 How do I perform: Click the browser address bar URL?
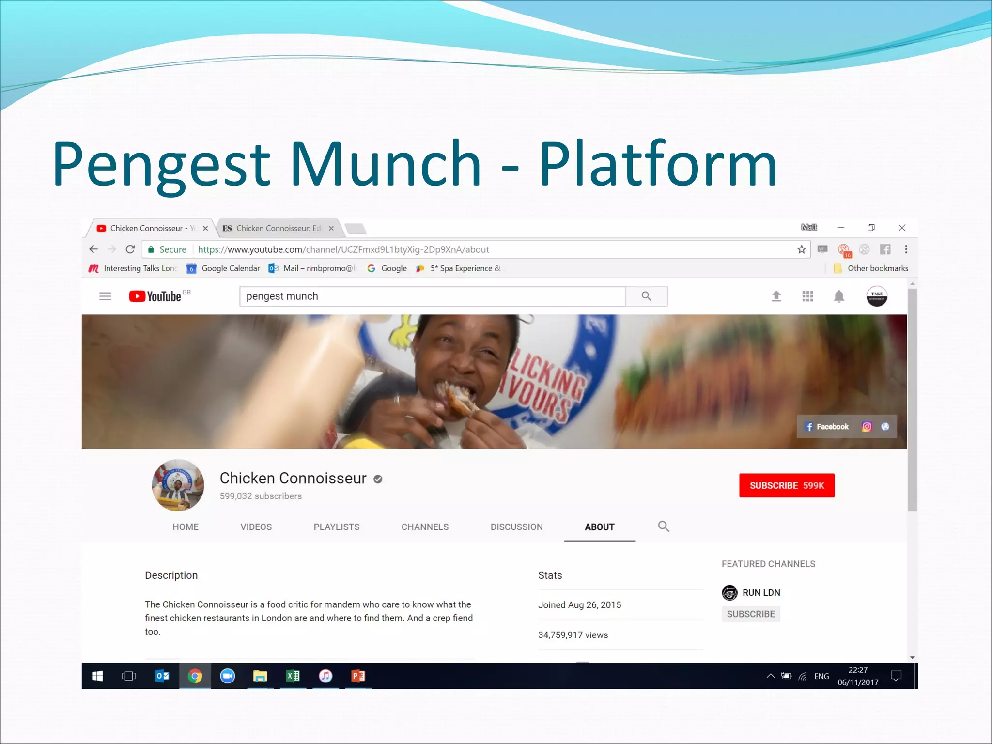click(343, 249)
